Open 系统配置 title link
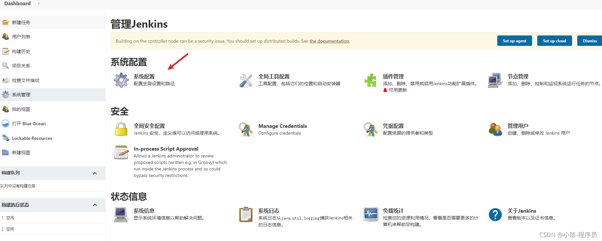The height and width of the screenshot is (241, 602). (144, 76)
